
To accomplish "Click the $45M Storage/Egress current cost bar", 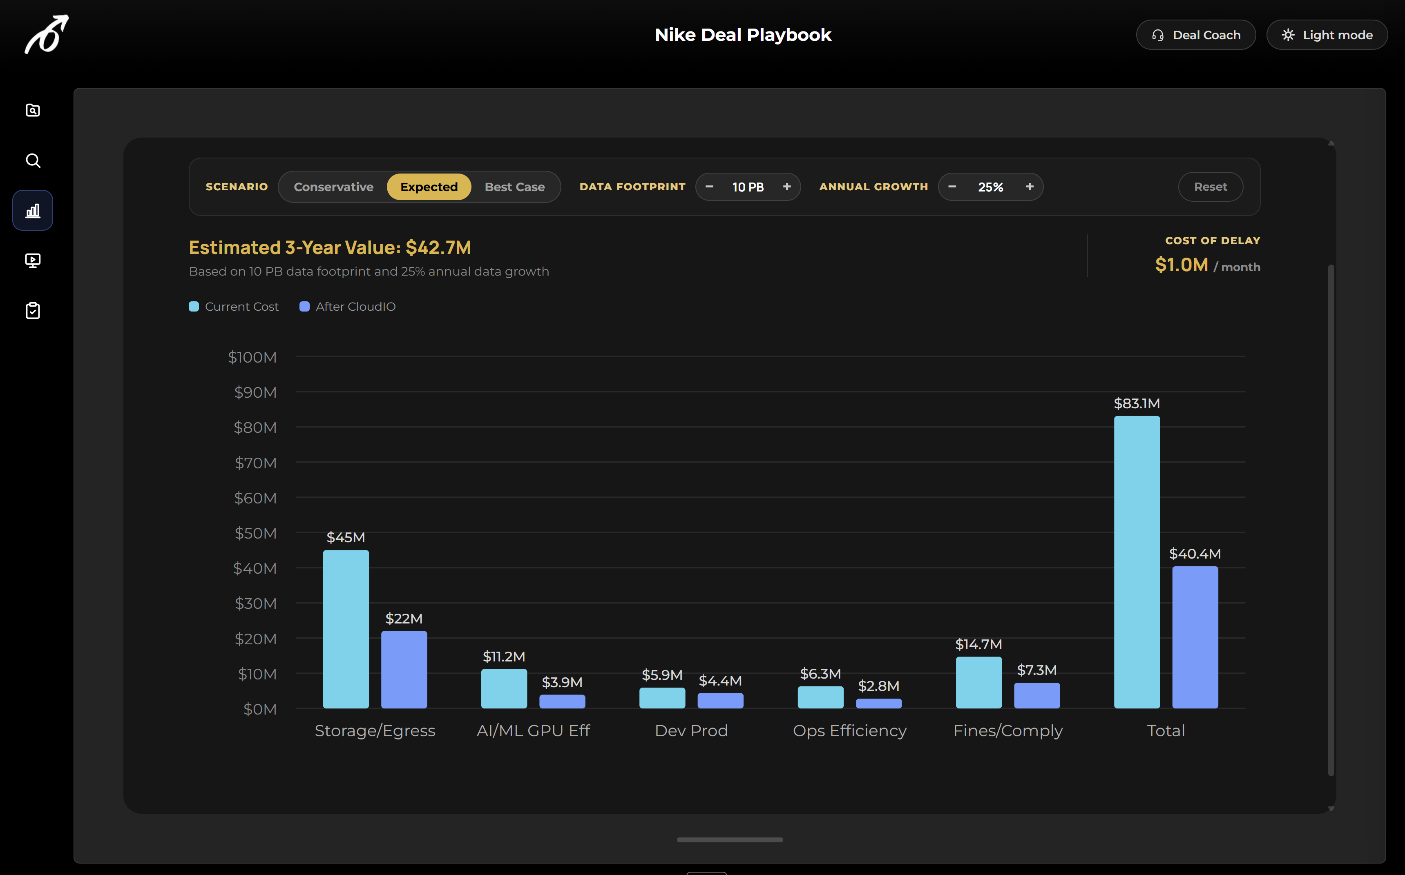I will [346, 629].
